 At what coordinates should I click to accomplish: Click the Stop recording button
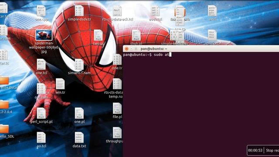click(272, 150)
